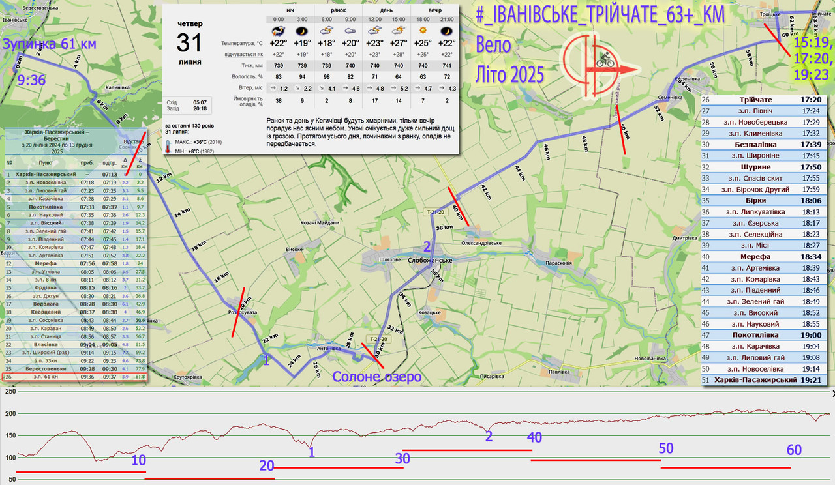Select the 44 km route marker
Image resolution: width=835 pixels, height=485 pixels.
520,173
